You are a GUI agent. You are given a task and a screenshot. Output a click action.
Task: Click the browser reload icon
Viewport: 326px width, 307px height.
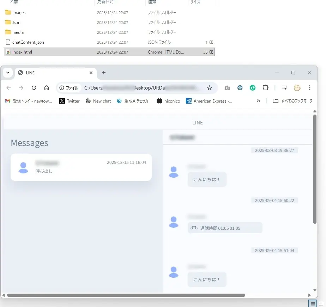coord(34,88)
